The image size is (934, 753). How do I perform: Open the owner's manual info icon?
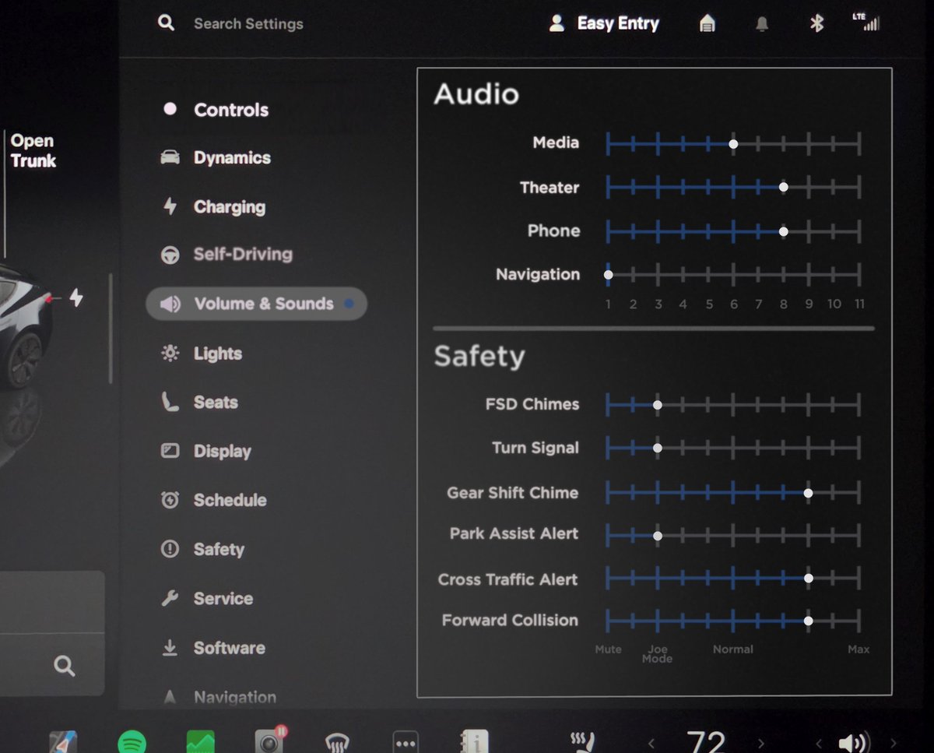coord(474,742)
